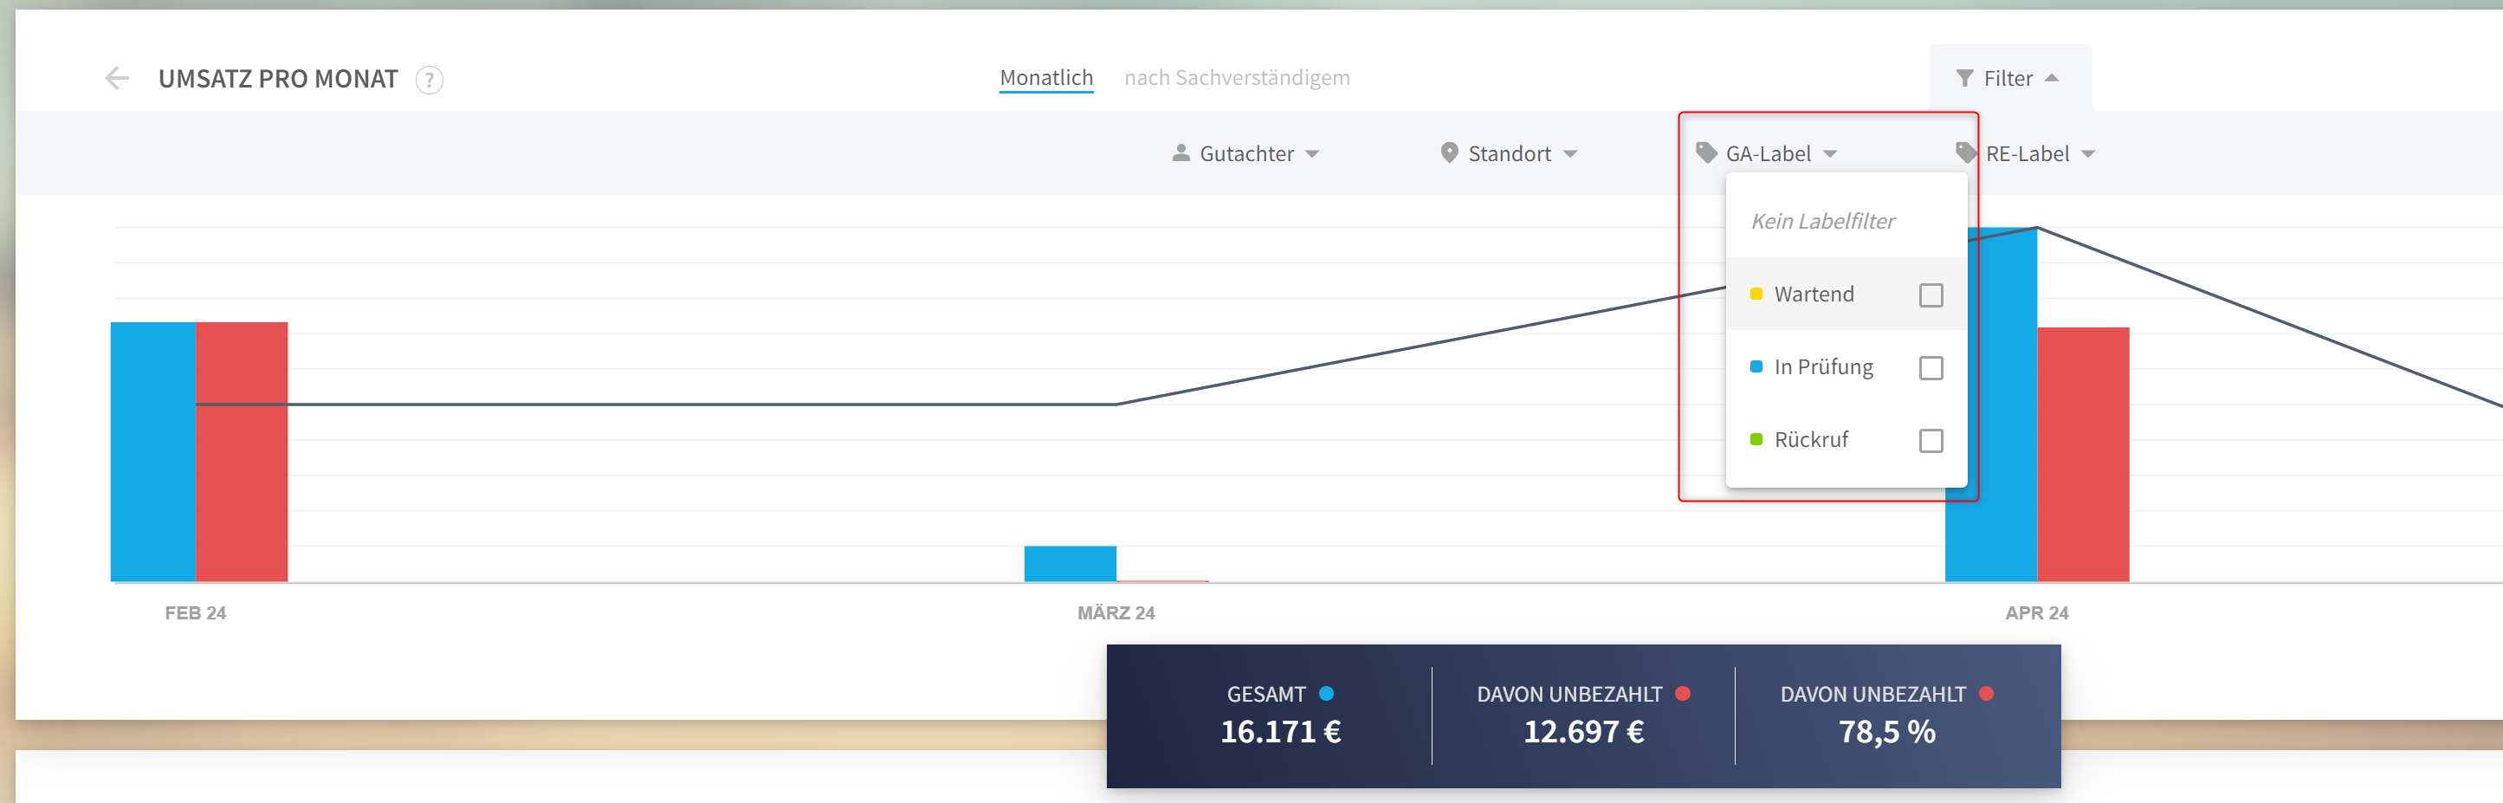
Task: Click the Gutachter person icon
Action: 1180,152
